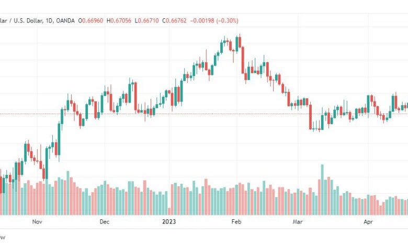
Task: Select the 1D interval label in the header
Action: pyautogui.click(x=49, y=20)
